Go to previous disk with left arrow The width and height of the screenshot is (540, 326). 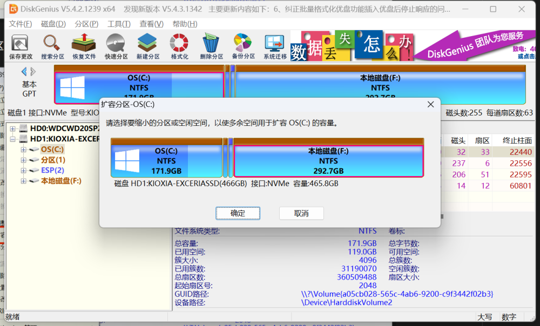pyautogui.click(x=24, y=72)
